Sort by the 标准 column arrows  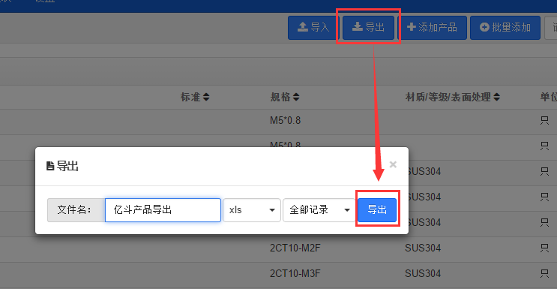pyautogui.click(x=206, y=97)
